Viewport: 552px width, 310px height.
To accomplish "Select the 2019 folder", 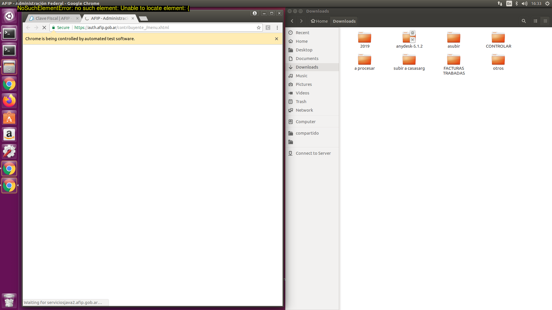I will [x=365, y=40].
